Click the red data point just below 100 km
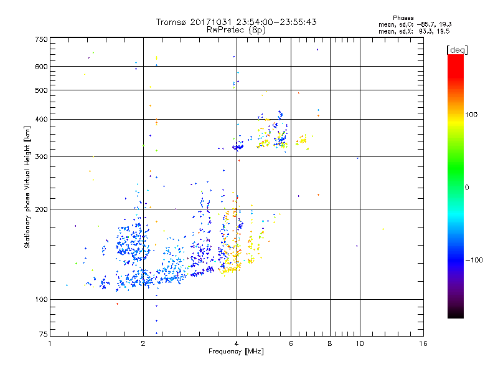This screenshot has width=498, height=374. [117, 304]
